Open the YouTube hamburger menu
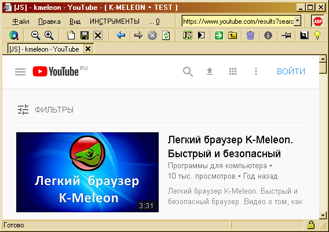The image size is (329, 232). pos(20,72)
